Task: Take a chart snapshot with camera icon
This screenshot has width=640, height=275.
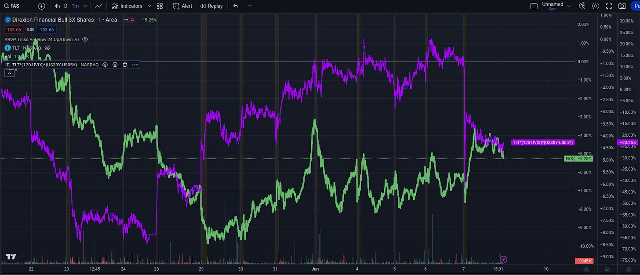Action: point(622,6)
